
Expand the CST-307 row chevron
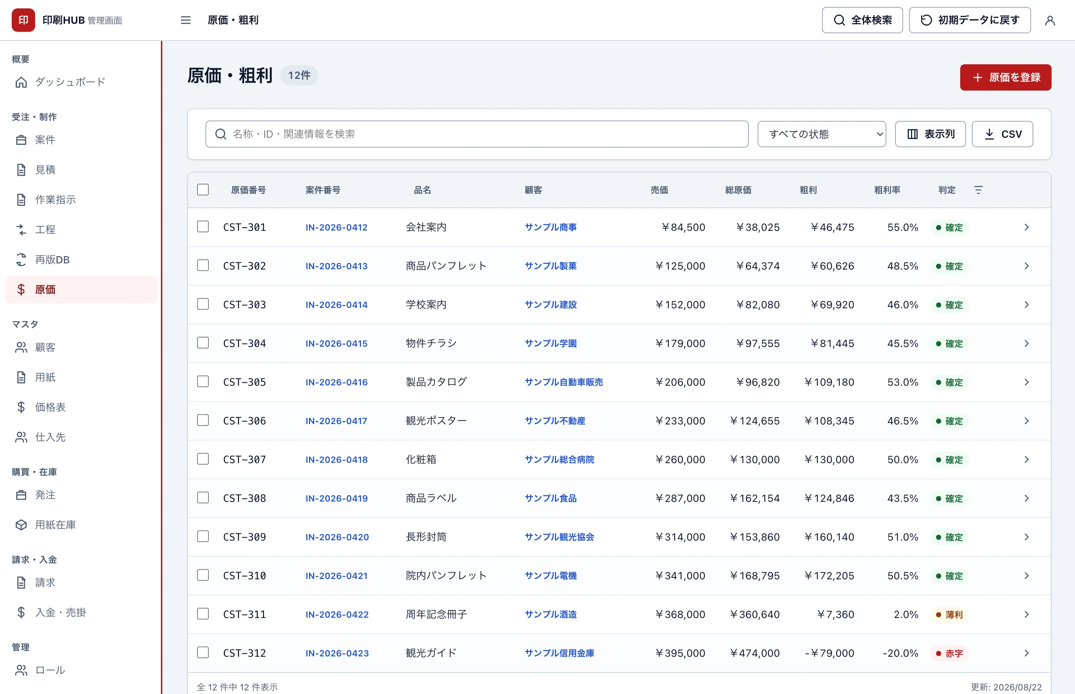click(1026, 460)
